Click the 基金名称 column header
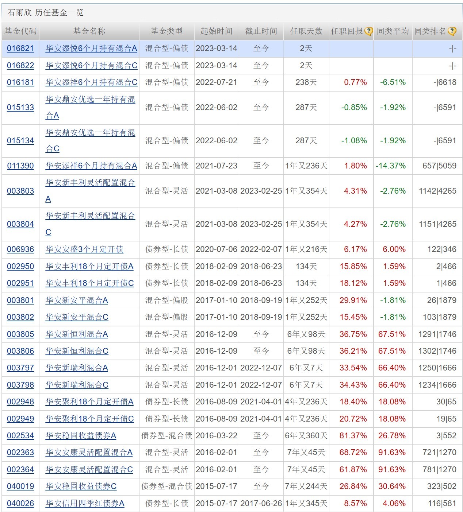This screenshot has height=512, width=463. [x=89, y=31]
